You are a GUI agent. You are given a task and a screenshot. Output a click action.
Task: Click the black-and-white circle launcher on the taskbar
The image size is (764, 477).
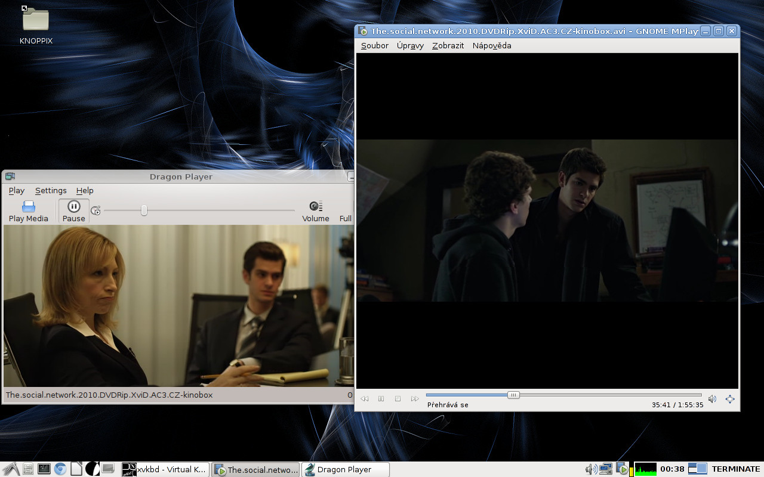(93, 469)
